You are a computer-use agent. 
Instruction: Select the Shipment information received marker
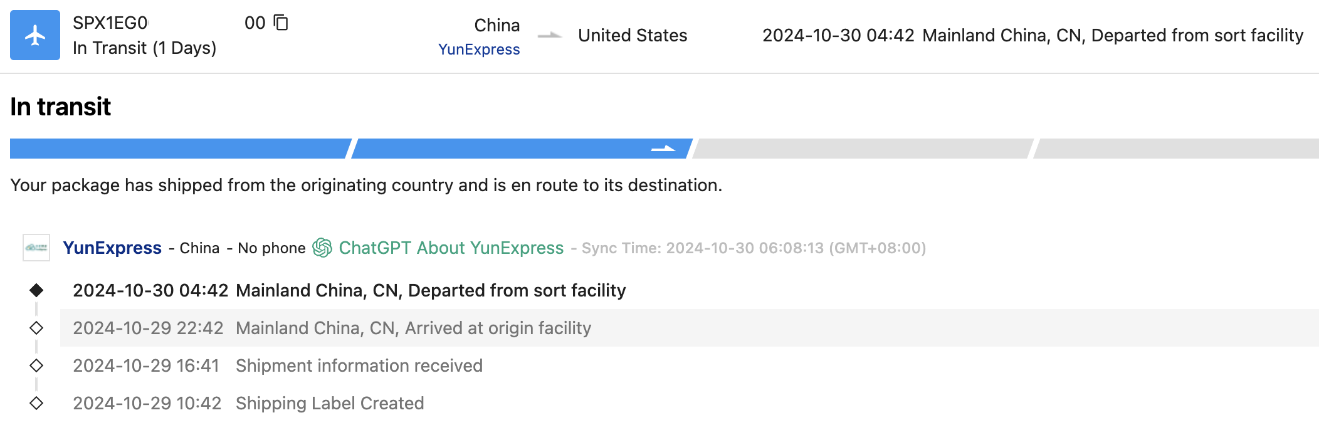[x=36, y=365]
